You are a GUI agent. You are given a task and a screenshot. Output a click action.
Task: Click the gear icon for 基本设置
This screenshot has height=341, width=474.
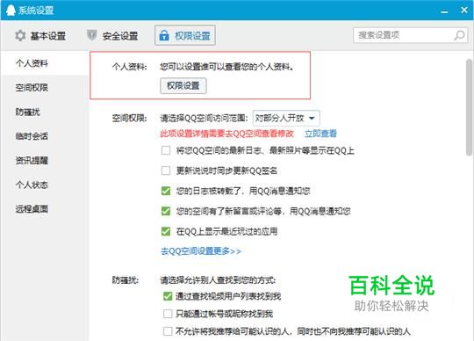pyautogui.click(x=20, y=36)
